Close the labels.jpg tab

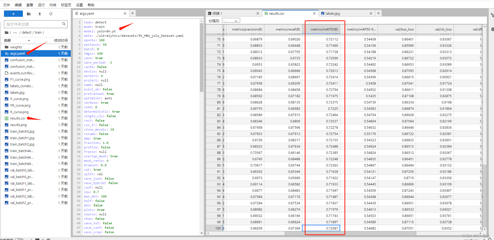371,13
